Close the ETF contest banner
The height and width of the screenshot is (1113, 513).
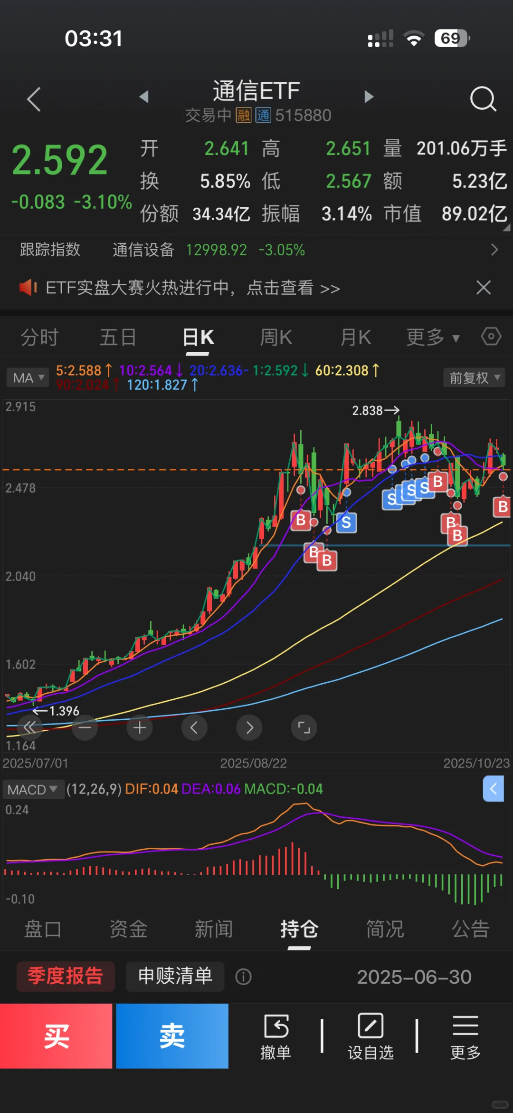(484, 287)
